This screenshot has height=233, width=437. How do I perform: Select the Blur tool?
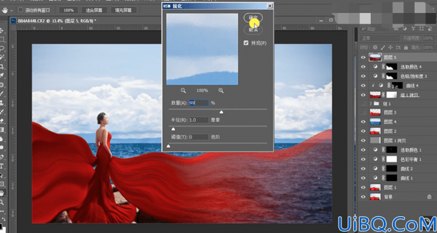coord(2,138)
